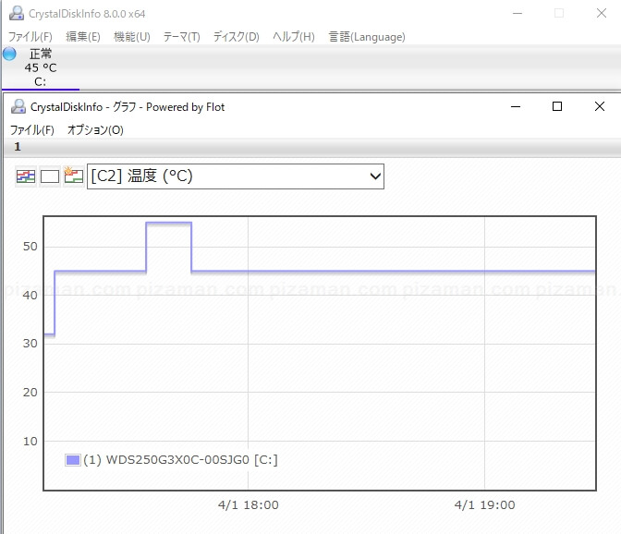
Task: Open the graph window's ファイル(F) menu
Action: pyautogui.click(x=32, y=130)
